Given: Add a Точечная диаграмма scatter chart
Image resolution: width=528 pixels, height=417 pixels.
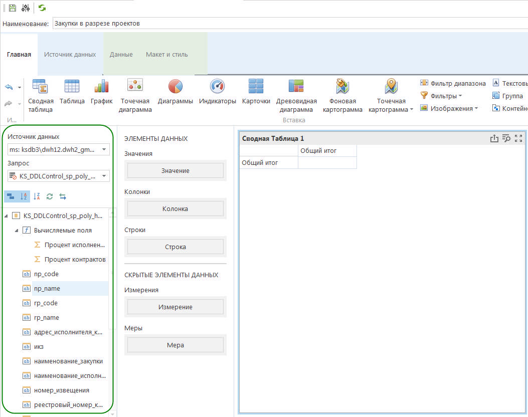Looking at the screenshot, I should 135,95.
